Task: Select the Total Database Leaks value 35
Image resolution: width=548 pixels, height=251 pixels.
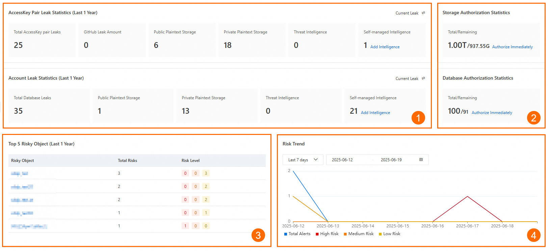Action: pos(18,111)
